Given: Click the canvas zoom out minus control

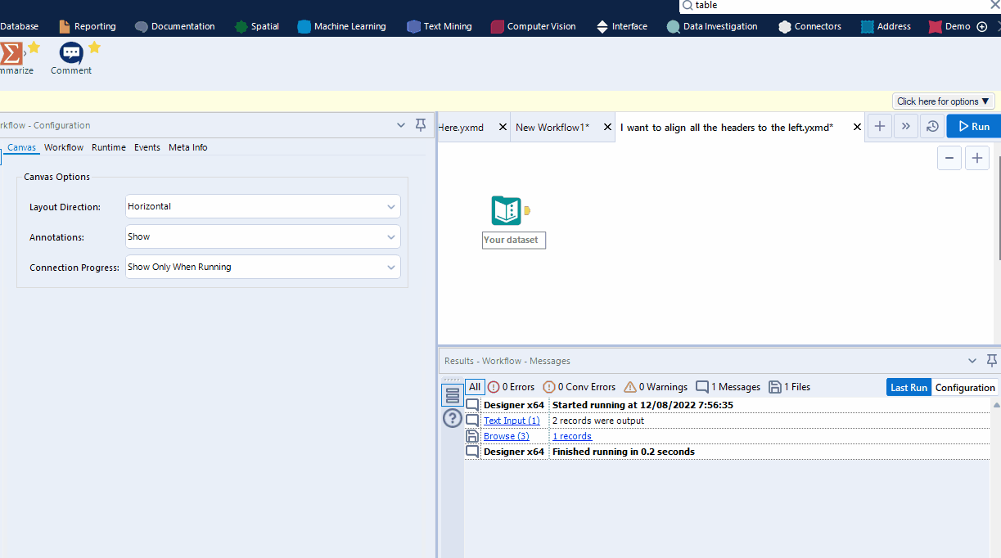Looking at the screenshot, I should [949, 157].
